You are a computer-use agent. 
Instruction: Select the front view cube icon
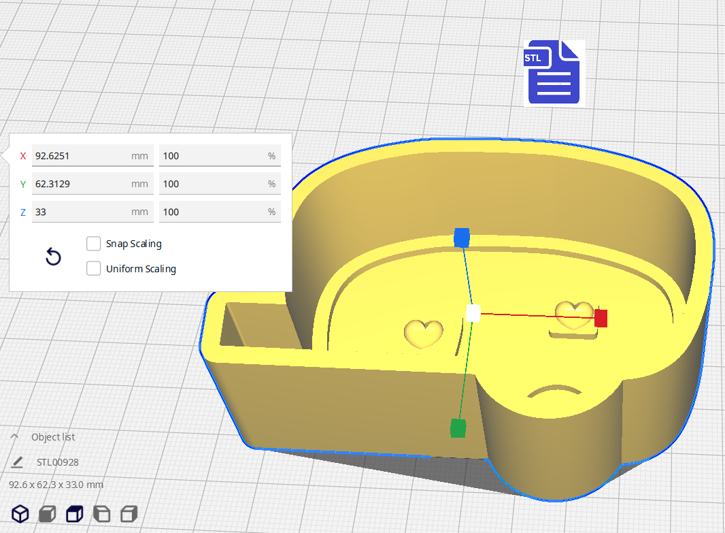pyautogui.click(x=47, y=514)
